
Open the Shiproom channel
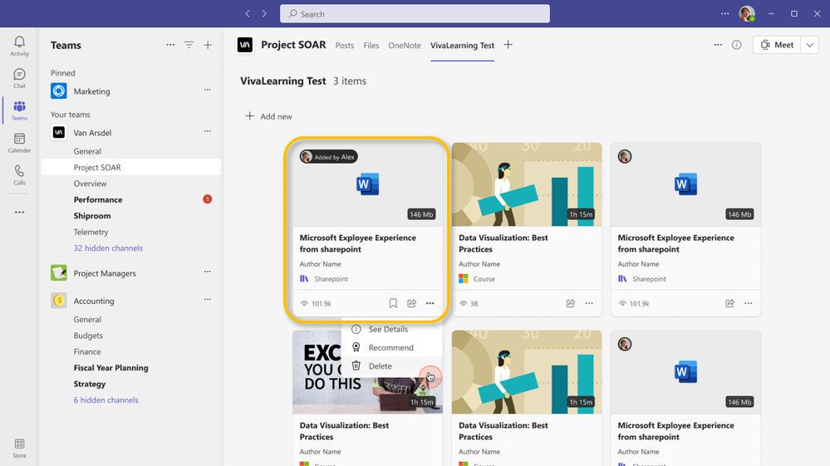[92, 216]
